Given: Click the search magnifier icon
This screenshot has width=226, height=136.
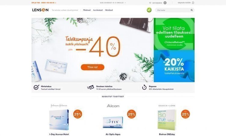Looking at the screenshot, I should [192, 10].
